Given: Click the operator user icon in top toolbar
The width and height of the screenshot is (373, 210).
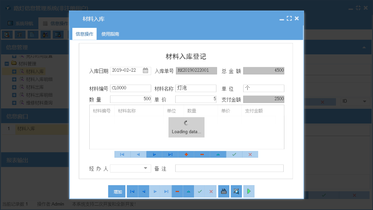Looking at the screenshot, I should 45,34.
